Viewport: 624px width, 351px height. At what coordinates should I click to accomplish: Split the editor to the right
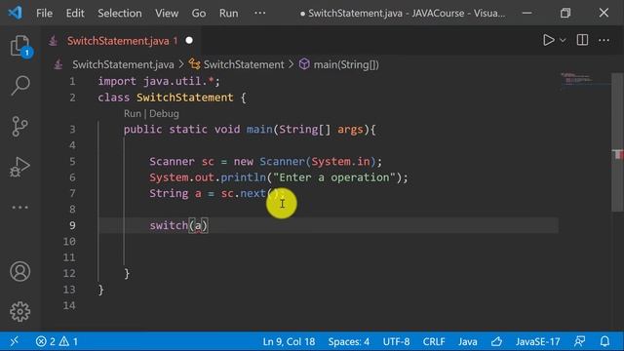click(x=582, y=40)
